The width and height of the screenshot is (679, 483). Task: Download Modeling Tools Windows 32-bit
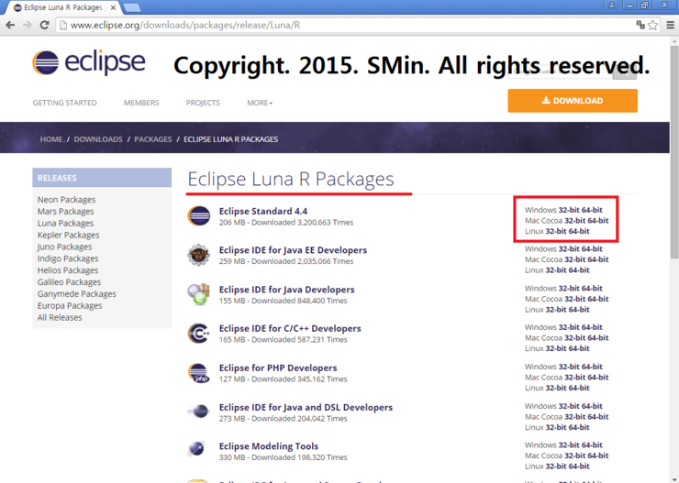click(569, 445)
